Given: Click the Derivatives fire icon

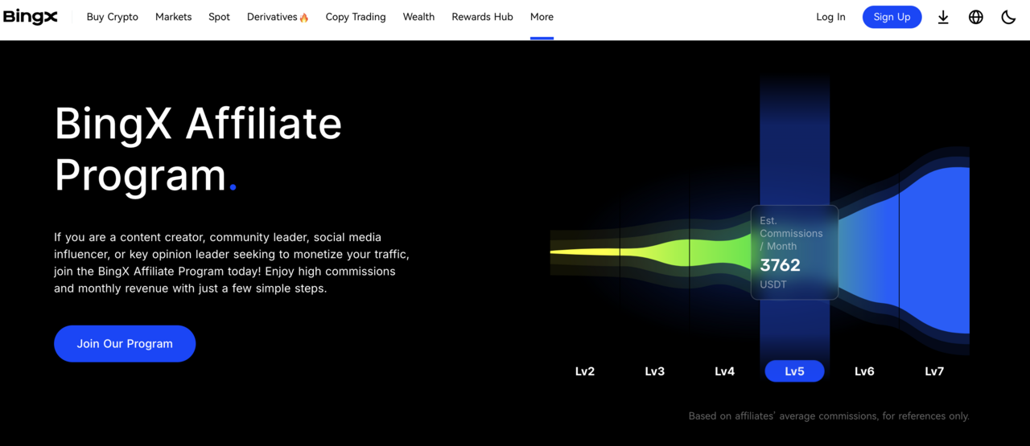Looking at the screenshot, I should click(304, 18).
